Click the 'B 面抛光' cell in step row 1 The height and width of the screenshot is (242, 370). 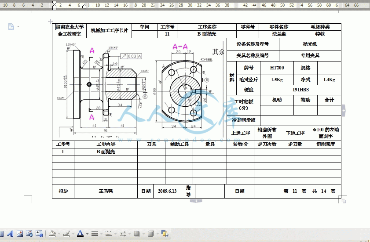(x=106, y=152)
